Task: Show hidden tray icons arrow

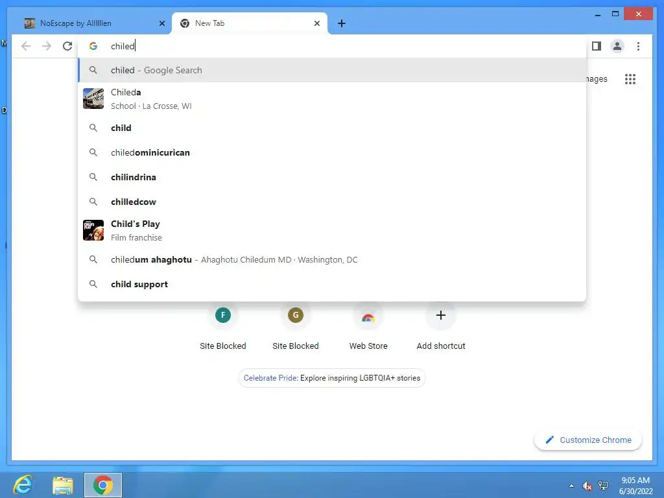Action: [x=572, y=486]
